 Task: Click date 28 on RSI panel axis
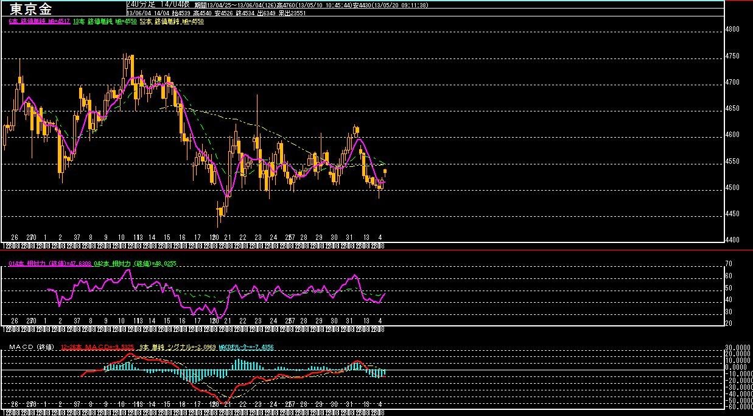(304, 321)
